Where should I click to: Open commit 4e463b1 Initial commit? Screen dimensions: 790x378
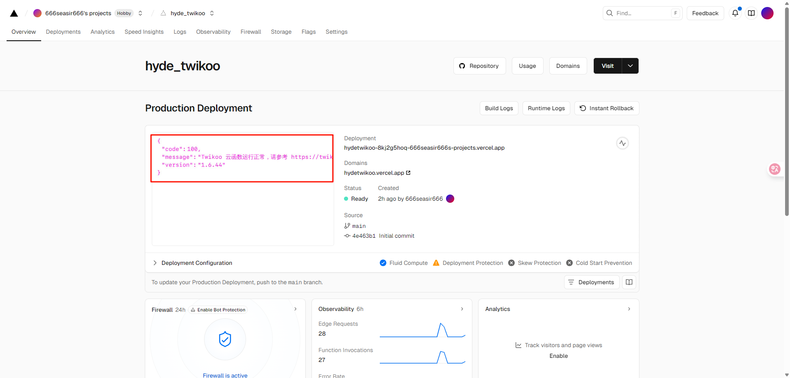[379, 236]
